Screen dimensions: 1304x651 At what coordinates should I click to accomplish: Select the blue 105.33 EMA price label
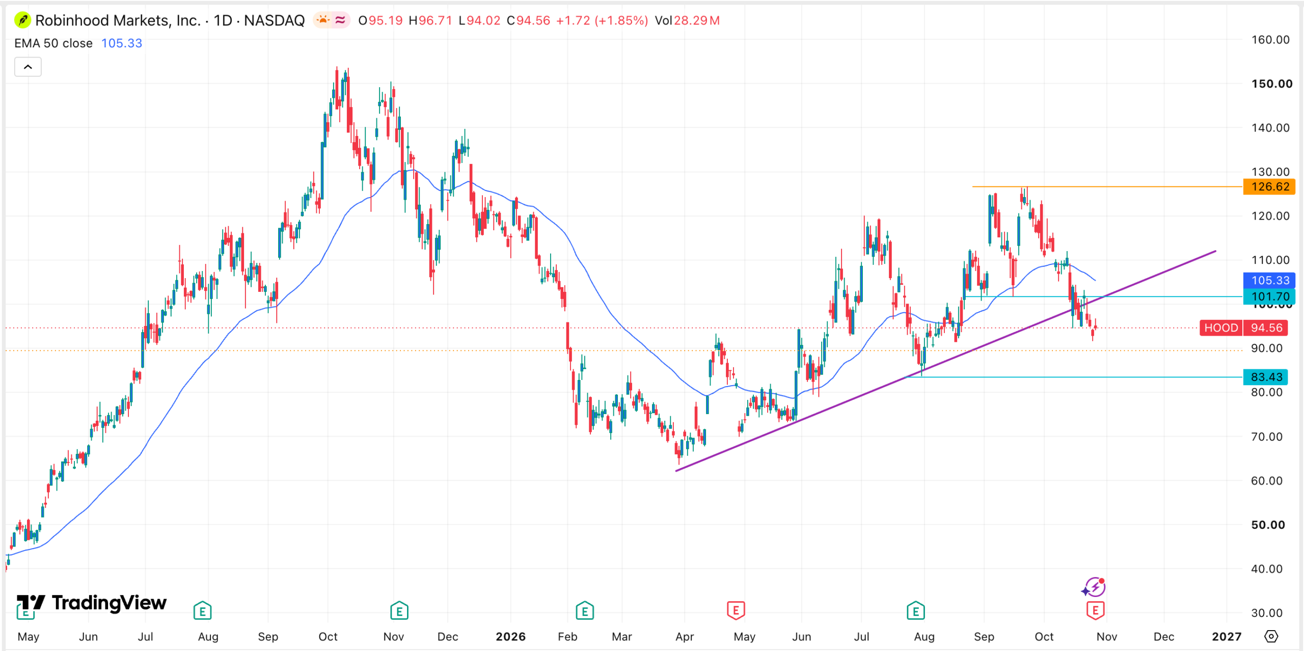click(1269, 280)
